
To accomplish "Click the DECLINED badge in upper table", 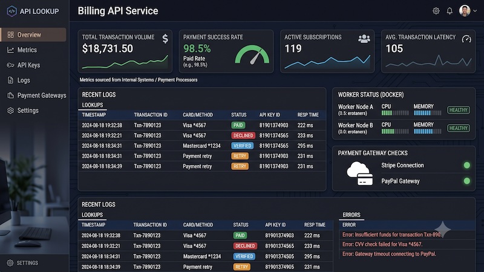I will [243, 135].
